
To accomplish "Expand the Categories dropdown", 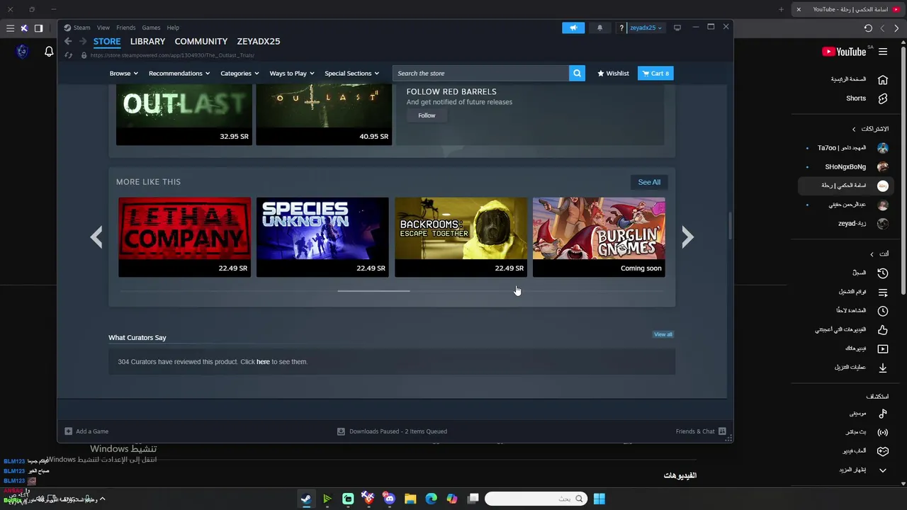I will (240, 73).
